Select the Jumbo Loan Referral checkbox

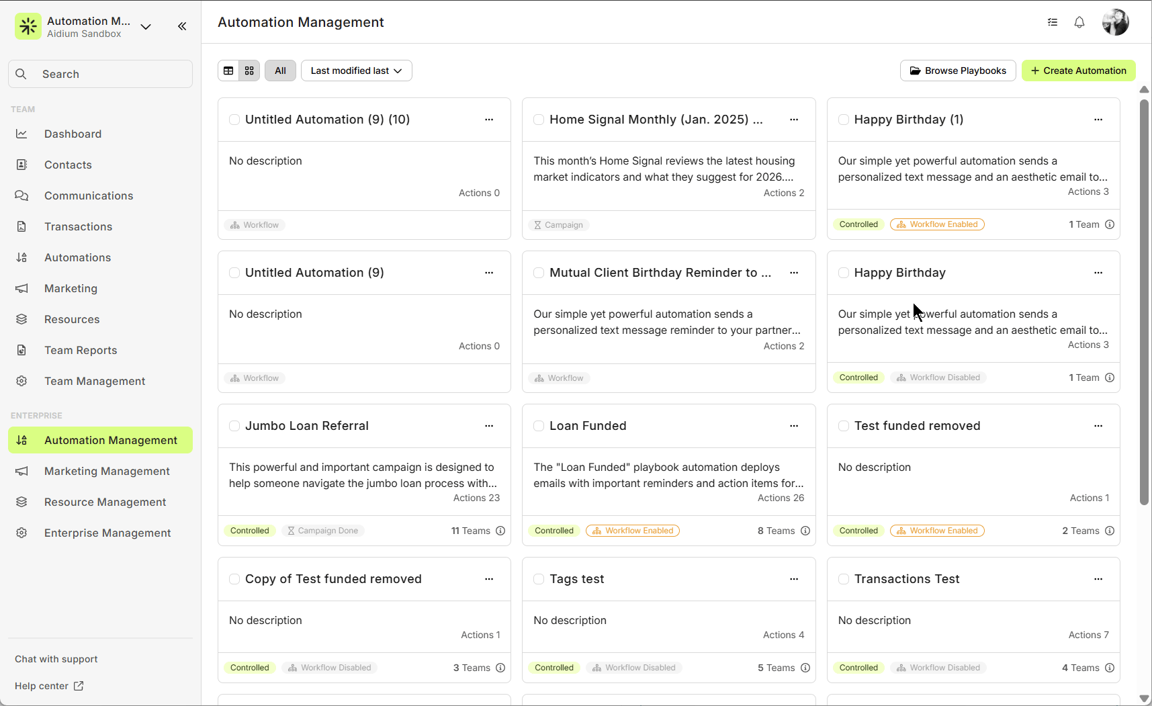tap(234, 426)
